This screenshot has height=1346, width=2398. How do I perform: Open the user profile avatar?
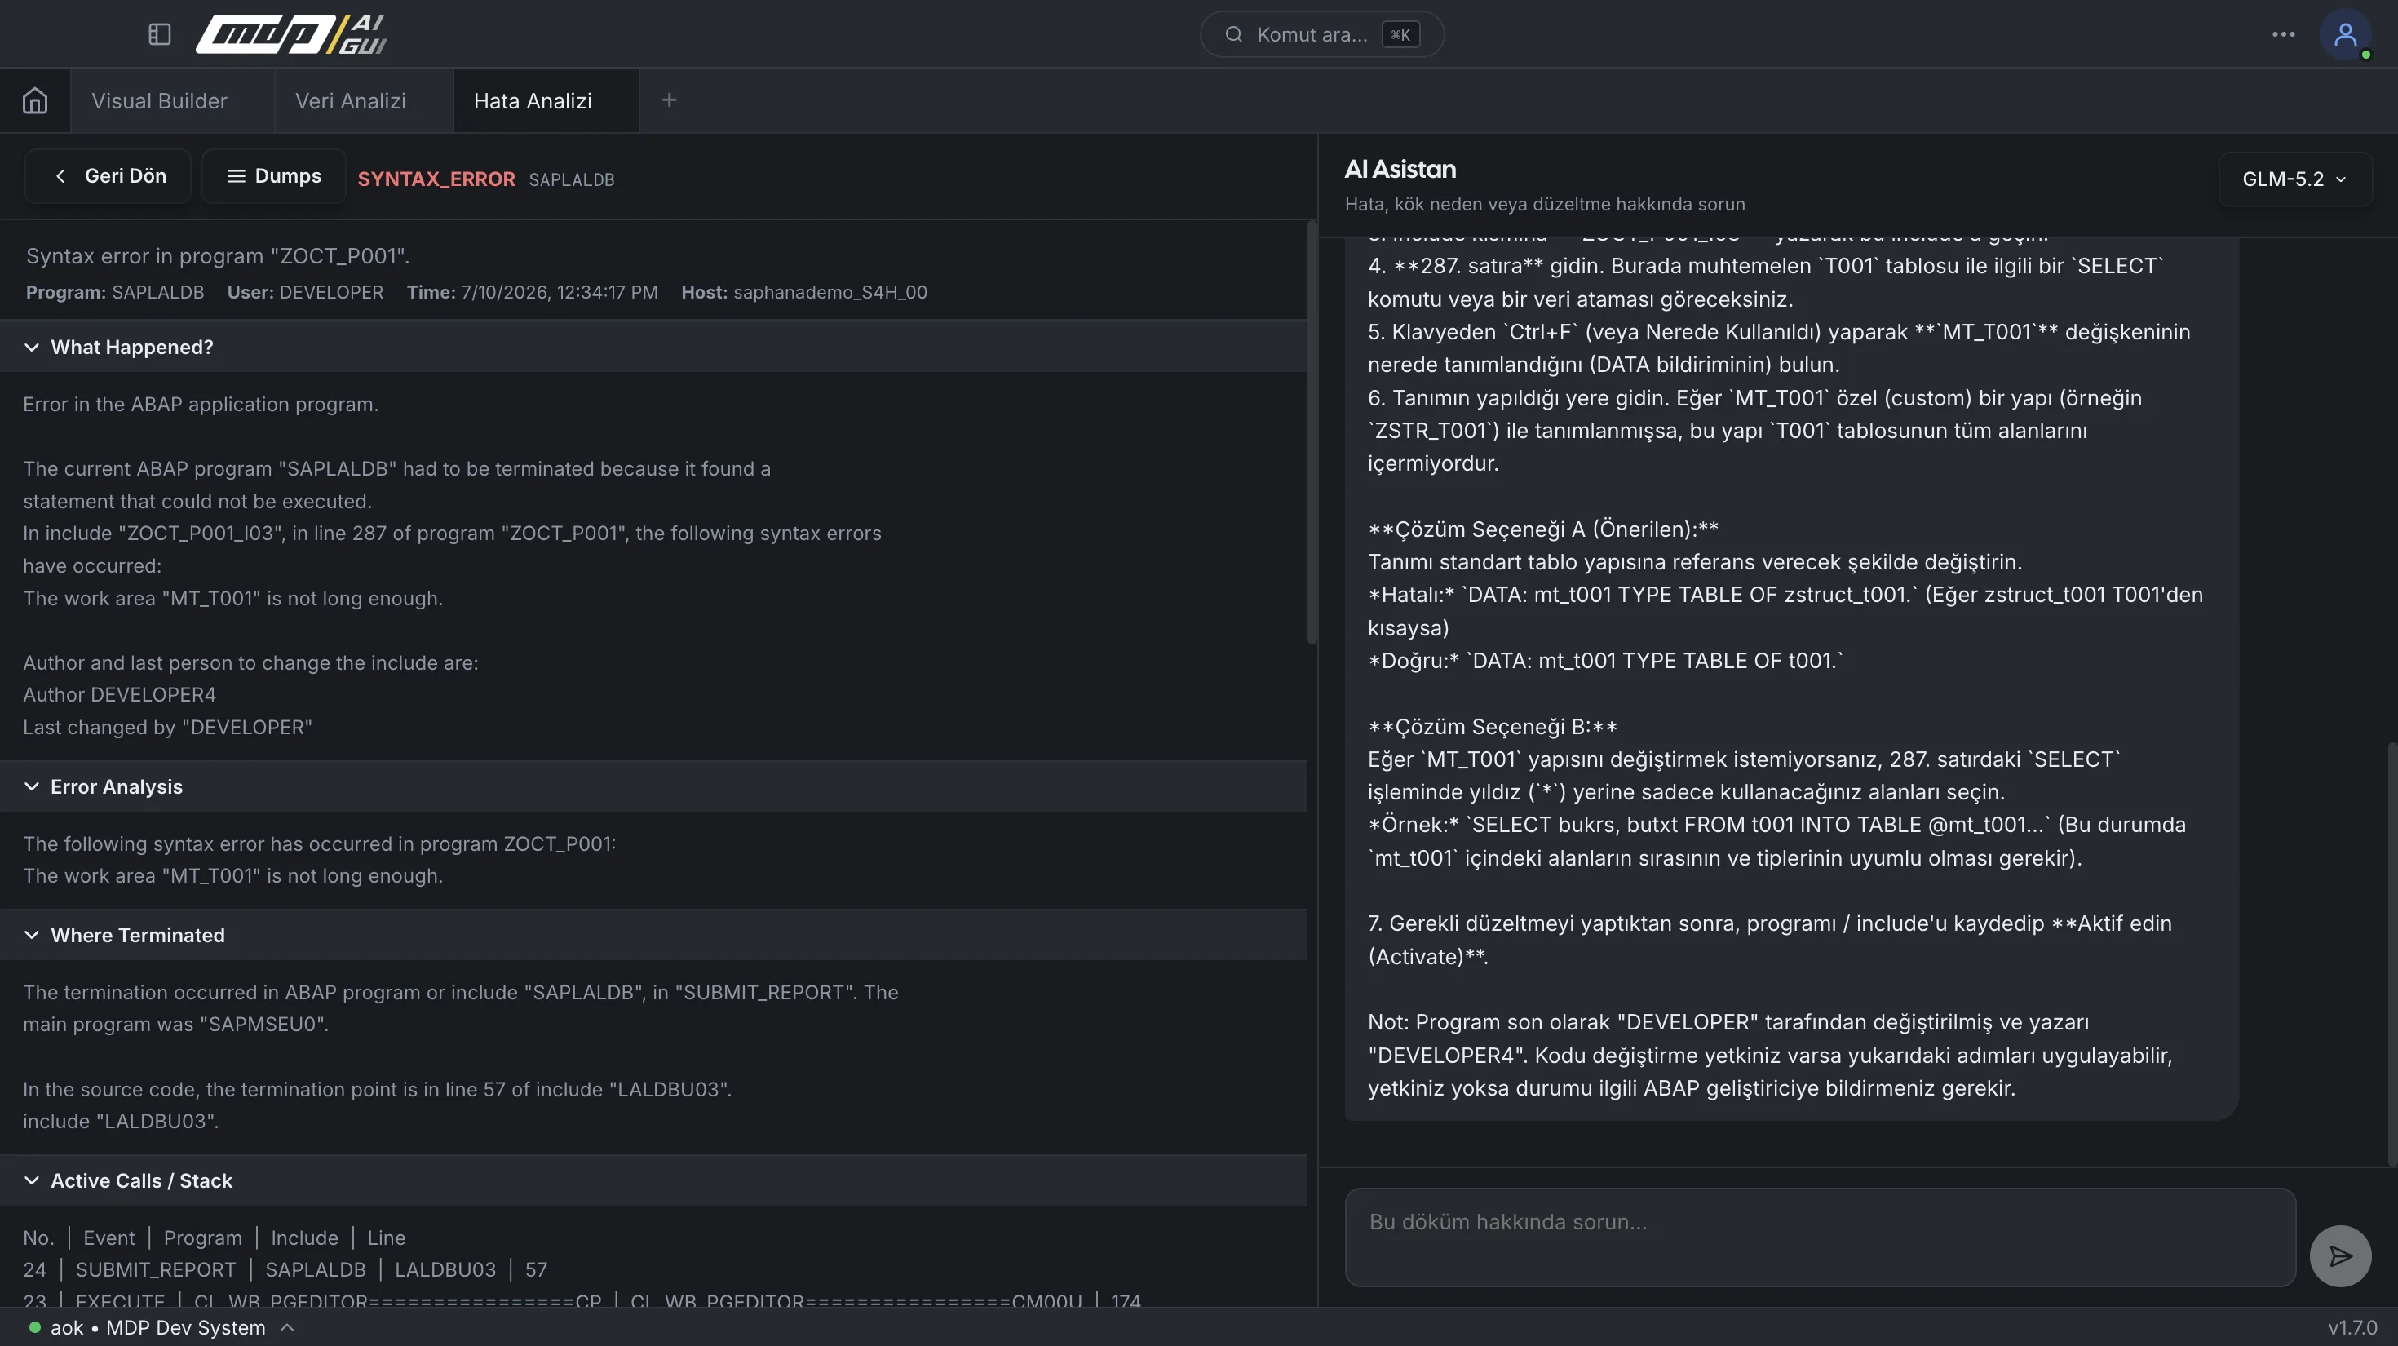(2345, 34)
